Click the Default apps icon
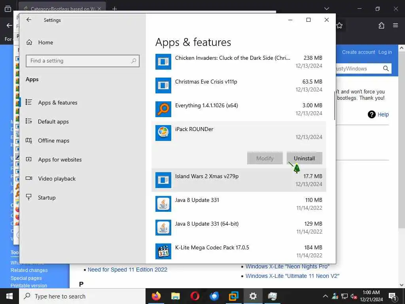 28,121
